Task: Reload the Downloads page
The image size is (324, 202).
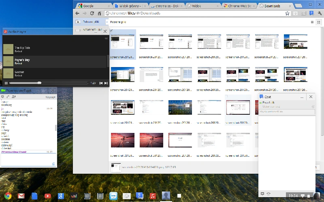Action: tap(92, 13)
